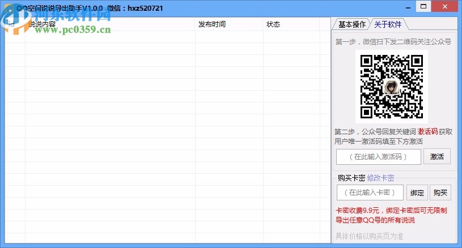Viewport: 462px width, 248px height.
Task: Click the 具体价格以购买页为准 text
Action: (369, 236)
